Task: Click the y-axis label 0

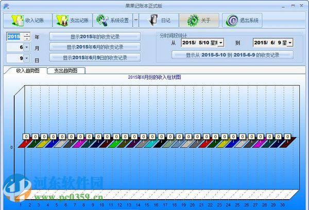Action: pyautogui.click(x=11, y=147)
